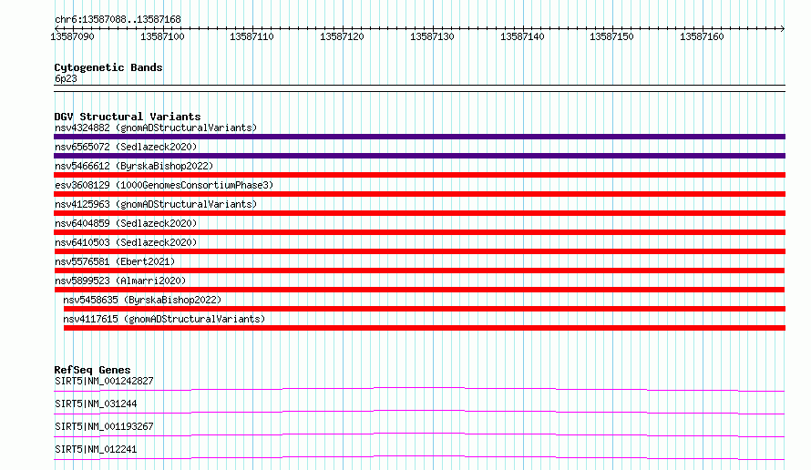Click ruler position 13587090
The height and width of the screenshot is (470, 811).
(x=72, y=36)
